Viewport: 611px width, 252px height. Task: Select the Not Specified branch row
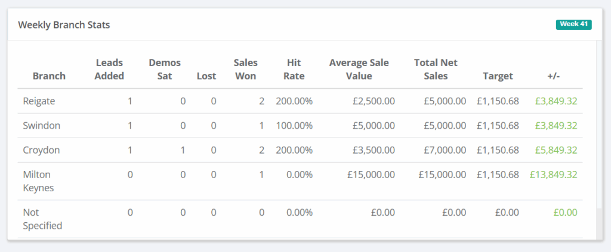coord(42,219)
